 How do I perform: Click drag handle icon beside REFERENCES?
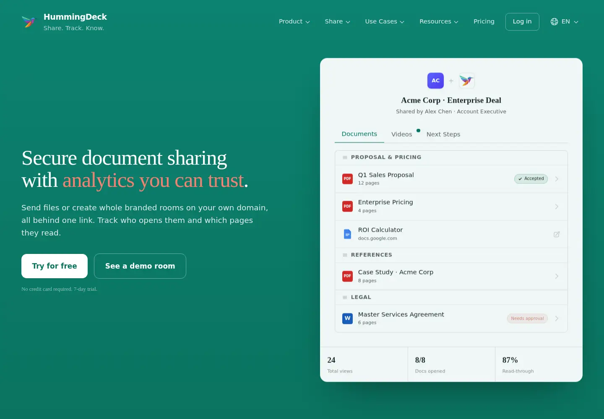pos(345,255)
